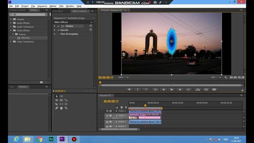Expand Video Transitions folder

pyautogui.click(x=11, y=42)
